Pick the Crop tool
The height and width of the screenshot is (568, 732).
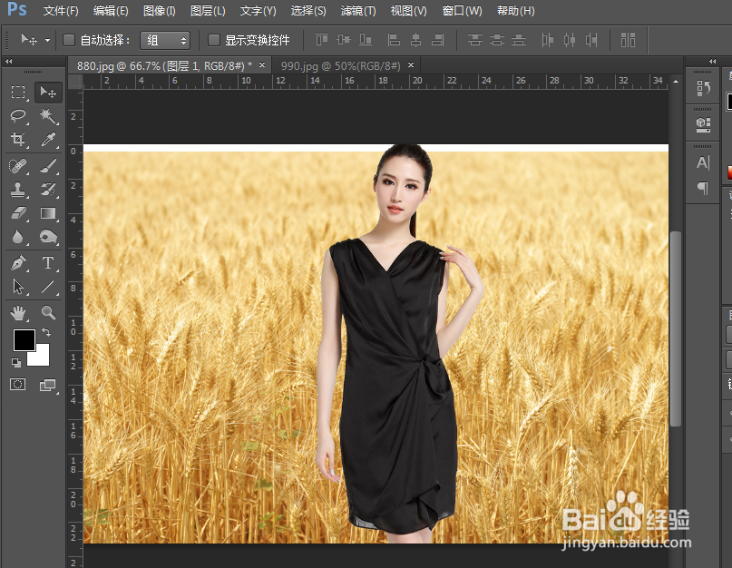point(18,141)
